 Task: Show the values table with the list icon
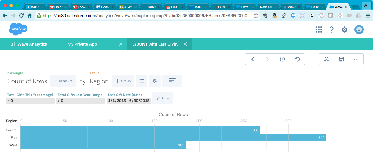(x=142, y=81)
